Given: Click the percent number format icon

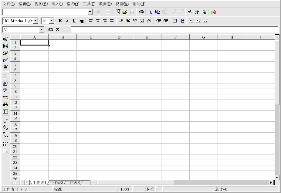Looking at the screenshot, I should pos(128,21).
